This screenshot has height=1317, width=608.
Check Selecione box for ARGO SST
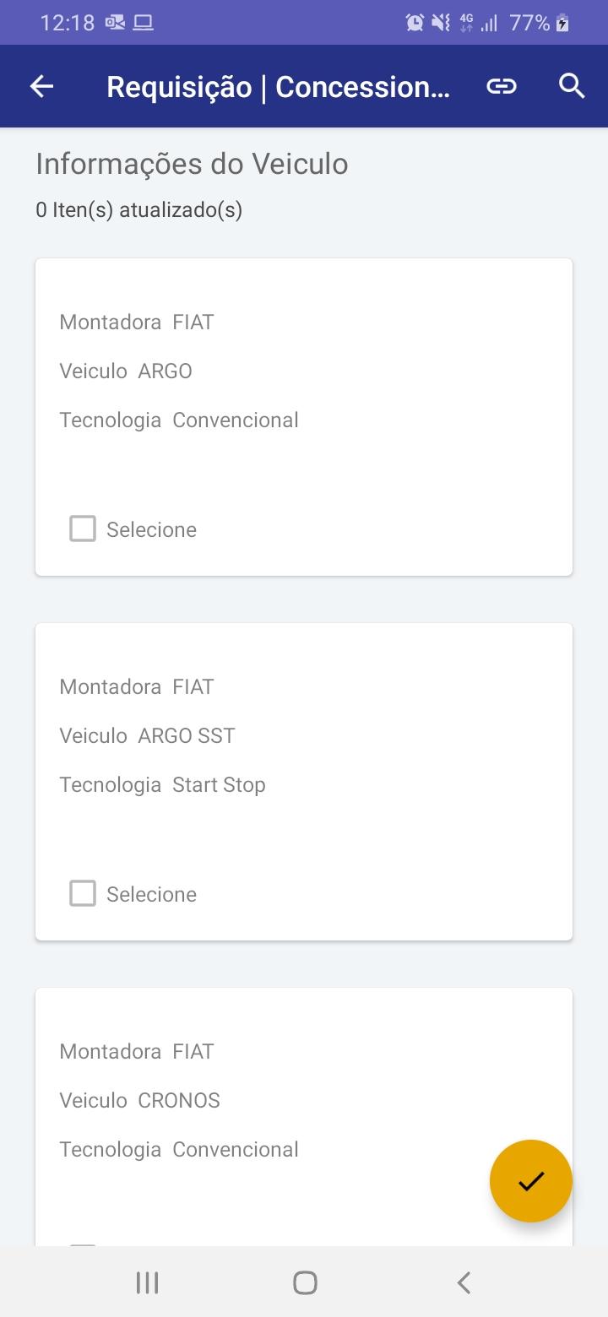coord(83,894)
